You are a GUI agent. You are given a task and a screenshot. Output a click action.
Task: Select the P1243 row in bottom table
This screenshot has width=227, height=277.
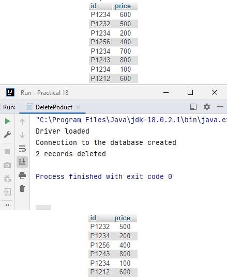[113, 254]
